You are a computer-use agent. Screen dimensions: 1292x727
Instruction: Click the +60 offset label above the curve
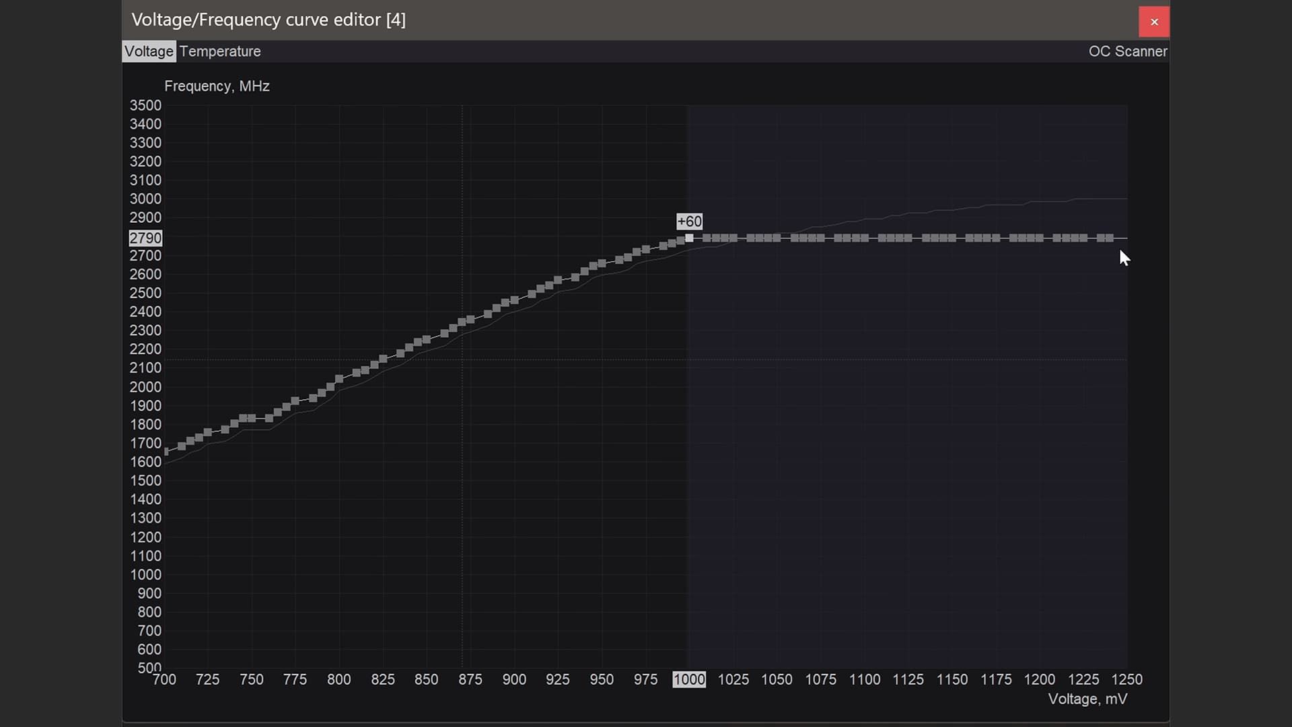tap(689, 221)
